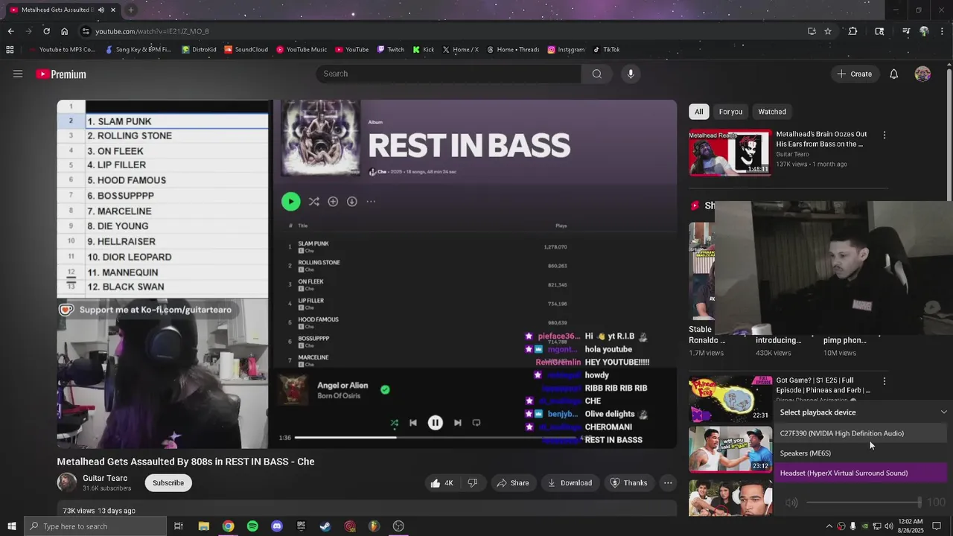Open Create menu in YouTube header
This screenshot has width=953, height=536.
point(854,74)
